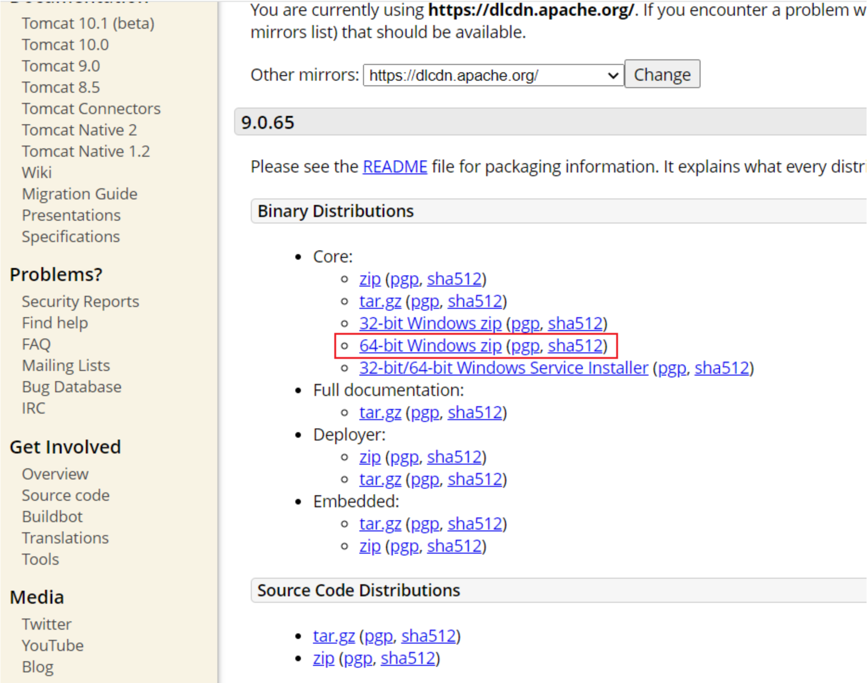Visit the Wiki link in sidebar
The width and height of the screenshot is (867, 683).
point(37,172)
